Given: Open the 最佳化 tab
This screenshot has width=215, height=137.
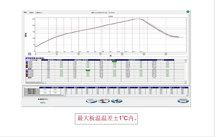Looking at the screenshot, I should click(x=39, y=12).
